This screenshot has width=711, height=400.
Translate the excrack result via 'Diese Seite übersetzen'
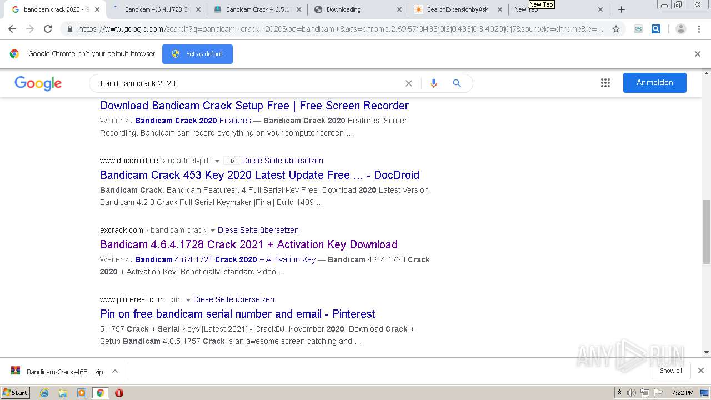coord(258,230)
